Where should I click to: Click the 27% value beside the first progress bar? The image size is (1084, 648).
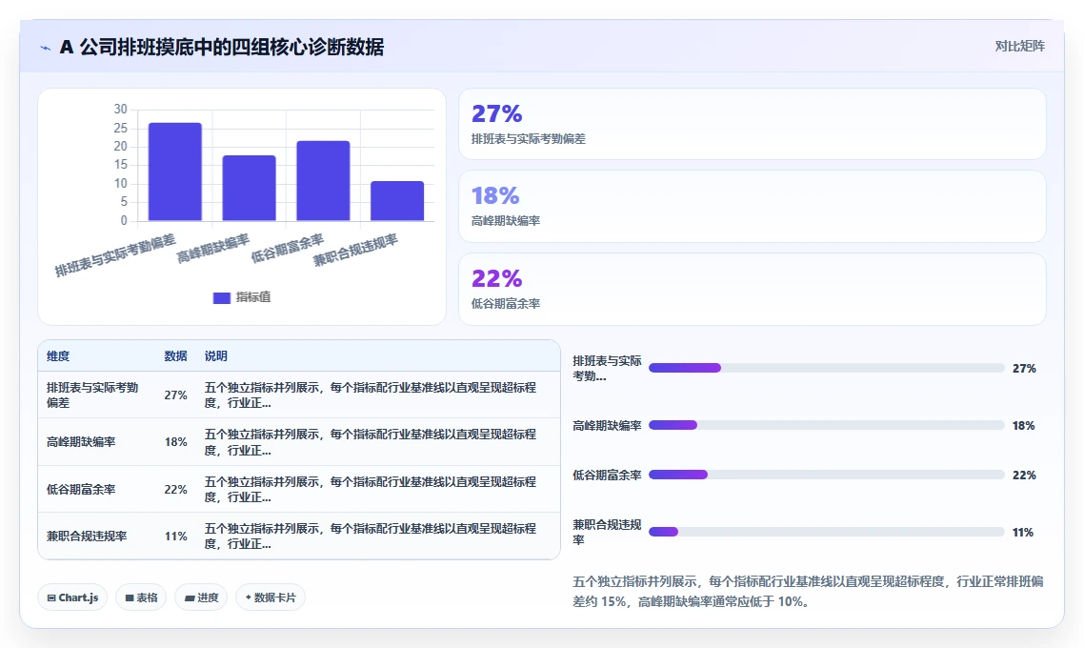1025,369
